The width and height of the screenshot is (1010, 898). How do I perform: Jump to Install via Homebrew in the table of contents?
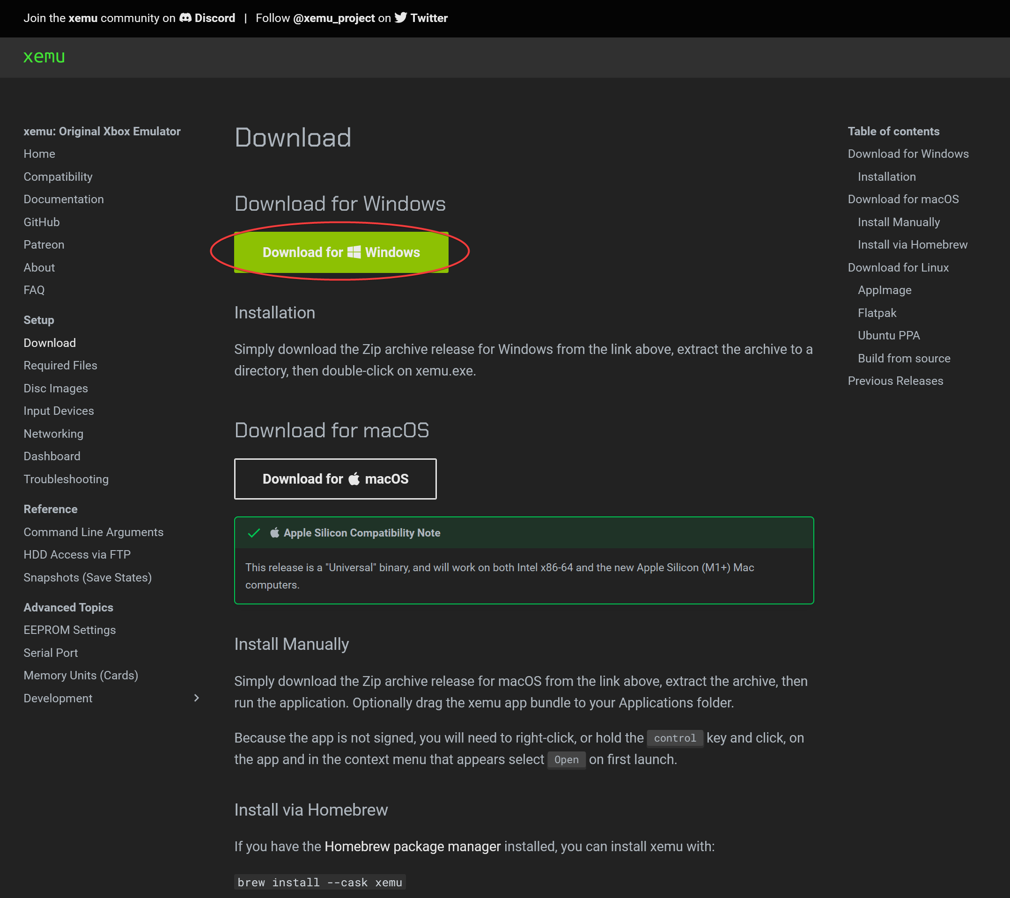pos(913,245)
